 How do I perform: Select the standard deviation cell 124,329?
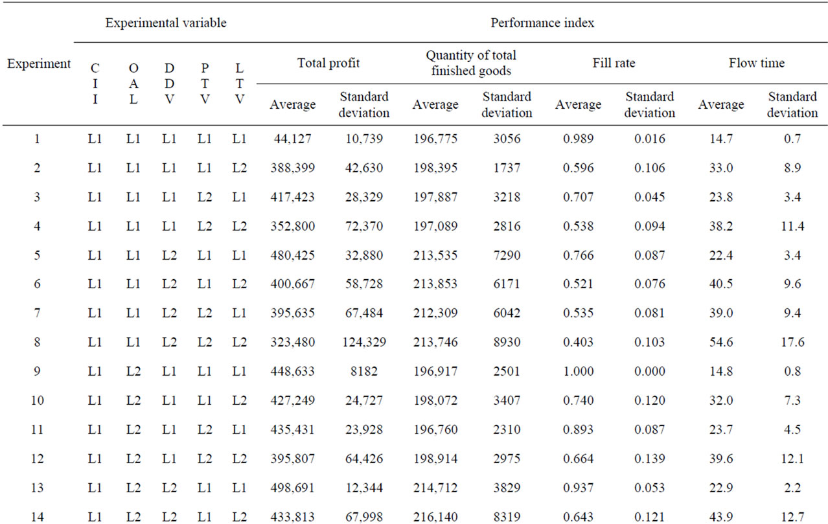[364, 342]
